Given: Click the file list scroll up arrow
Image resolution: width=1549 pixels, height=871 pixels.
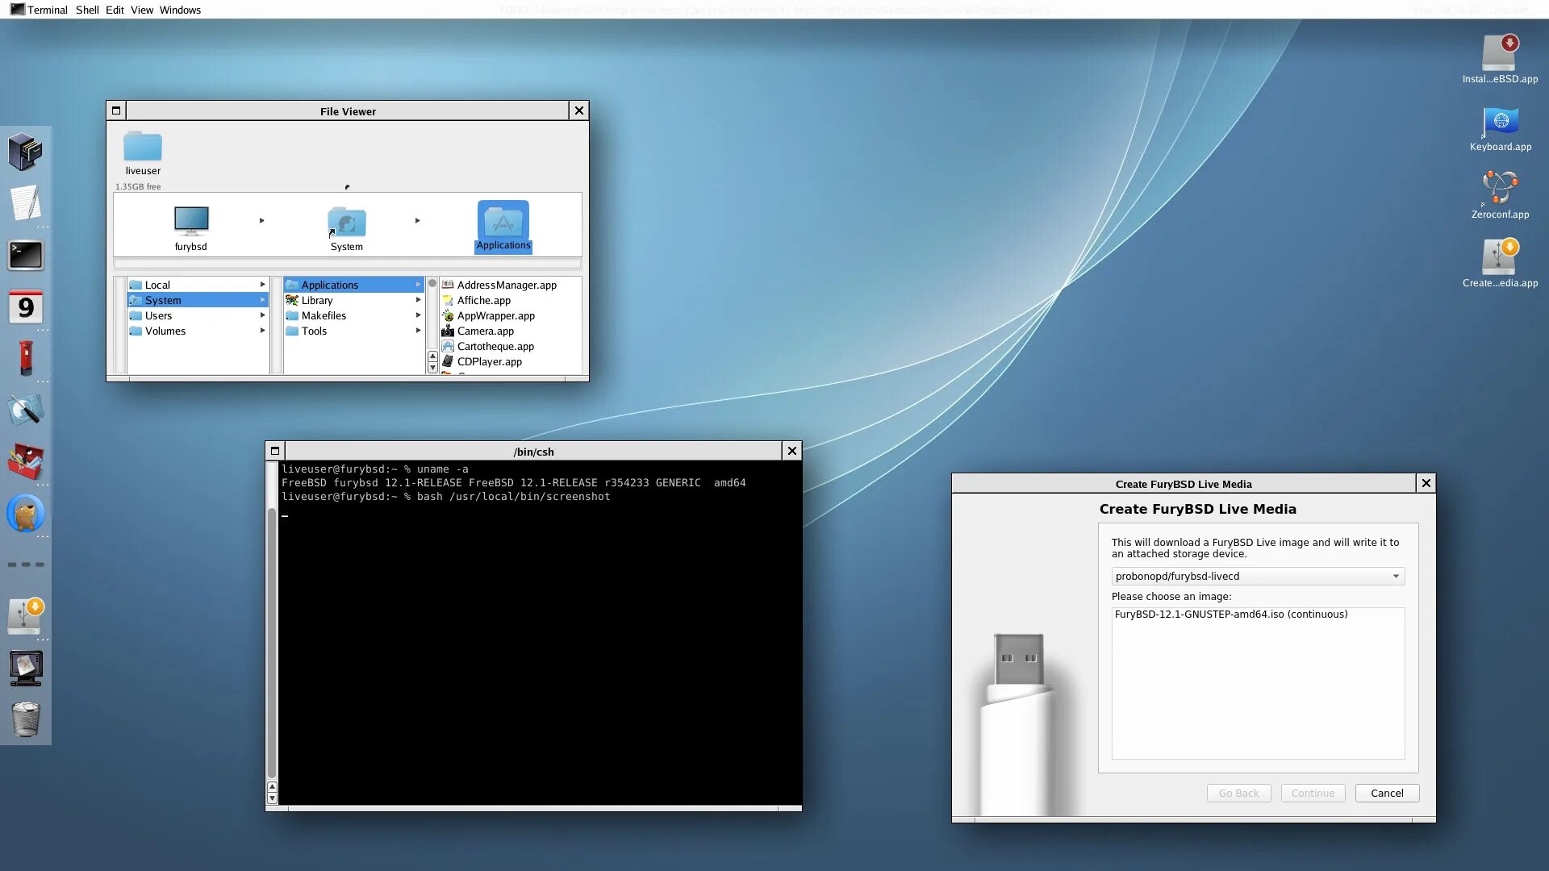Looking at the screenshot, I should [432, 356].
